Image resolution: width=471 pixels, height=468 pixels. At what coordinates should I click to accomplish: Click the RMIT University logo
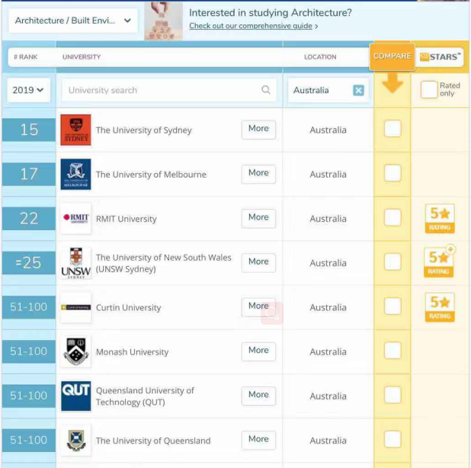pos(75,218)
